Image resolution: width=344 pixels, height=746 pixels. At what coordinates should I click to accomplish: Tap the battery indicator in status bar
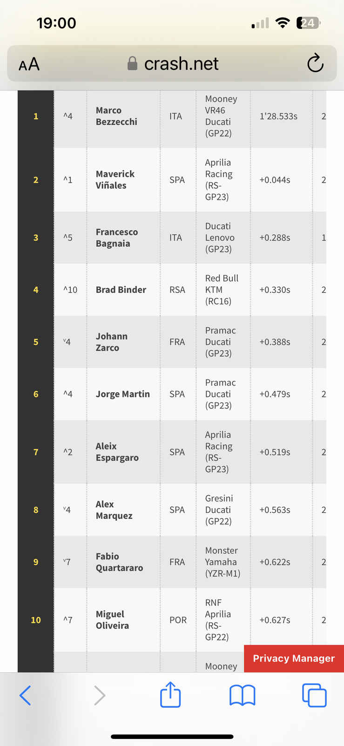pyautogui.click(x=308, y=23)
